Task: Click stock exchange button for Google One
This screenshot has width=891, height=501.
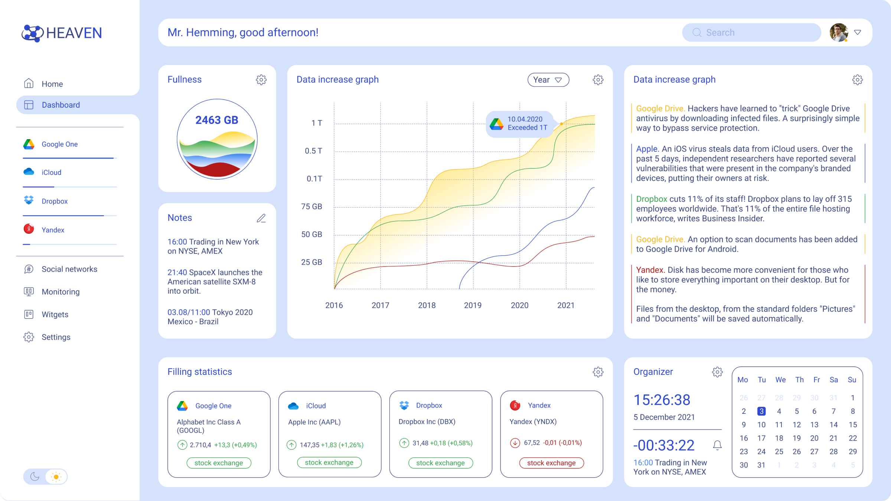Action: click(x=219, y=463)
